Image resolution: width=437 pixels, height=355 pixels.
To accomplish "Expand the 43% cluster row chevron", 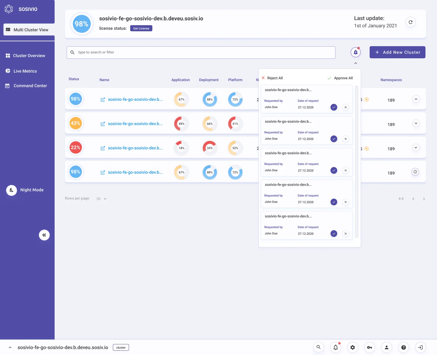I will [x=416, y=123].
